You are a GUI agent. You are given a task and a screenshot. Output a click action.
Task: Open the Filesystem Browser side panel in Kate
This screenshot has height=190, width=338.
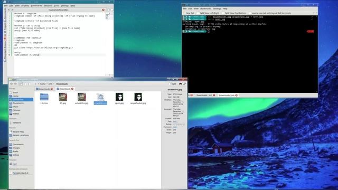(5, 51)
